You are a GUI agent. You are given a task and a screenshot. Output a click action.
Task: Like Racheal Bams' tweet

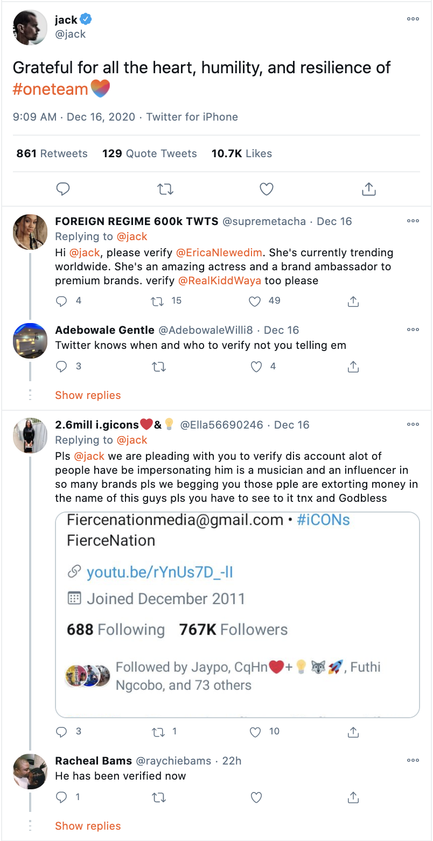256,797
